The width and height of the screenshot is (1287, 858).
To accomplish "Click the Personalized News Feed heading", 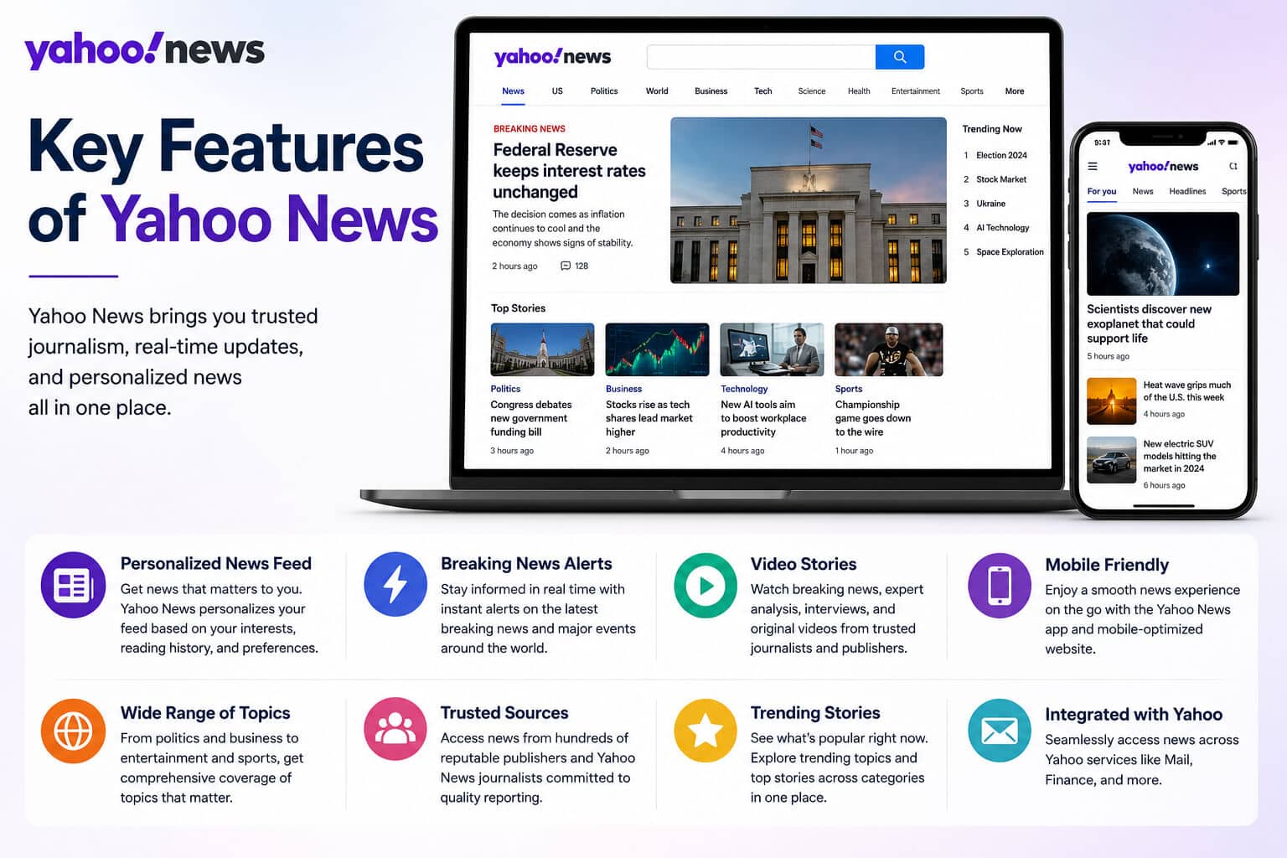I will pos(215,564).
